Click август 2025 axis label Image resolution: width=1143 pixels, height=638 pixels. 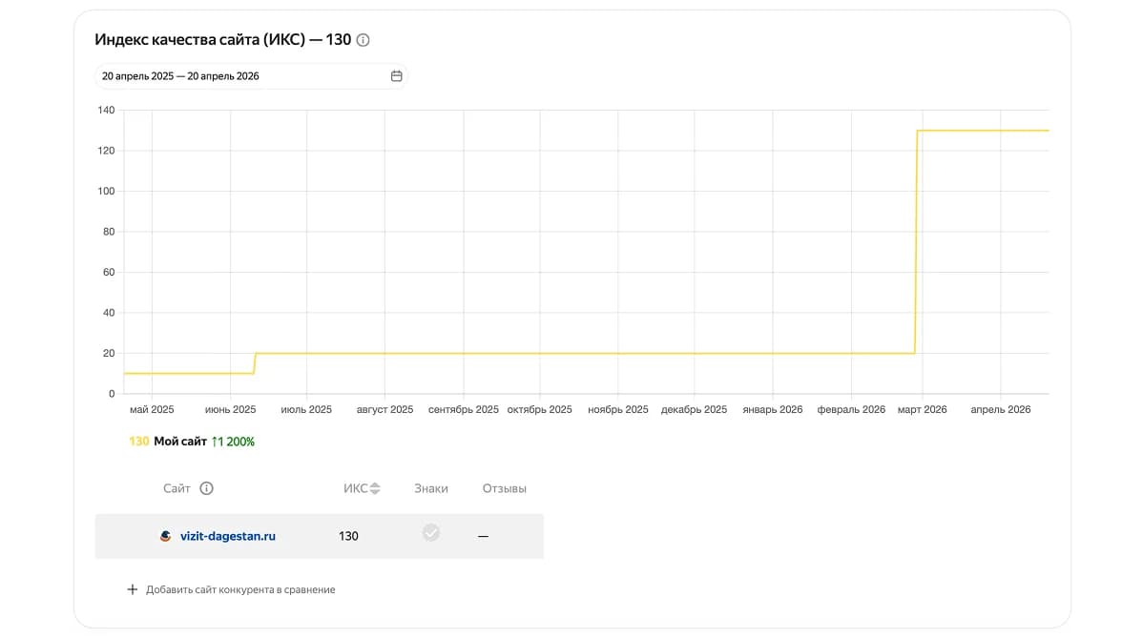(384, 409)
